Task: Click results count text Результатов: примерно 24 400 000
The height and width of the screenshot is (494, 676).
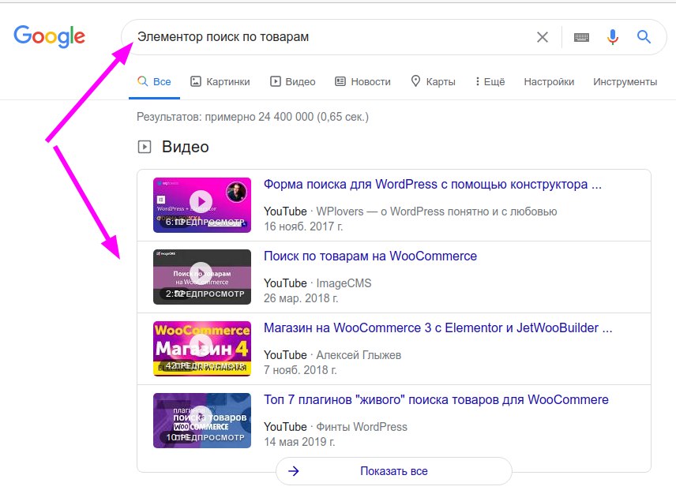Action: coord(253,117)
